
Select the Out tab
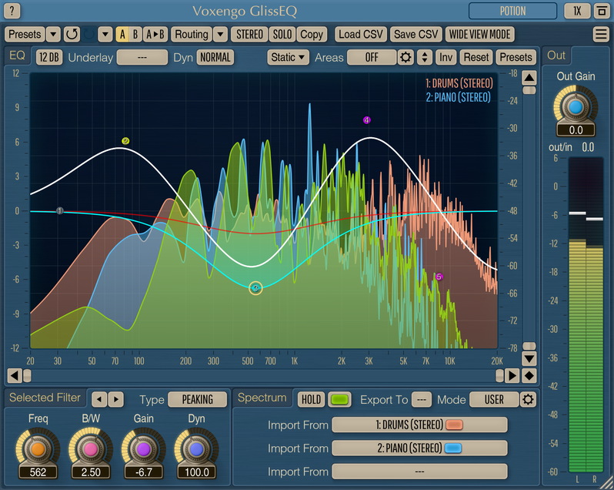[x=556, y=55]
